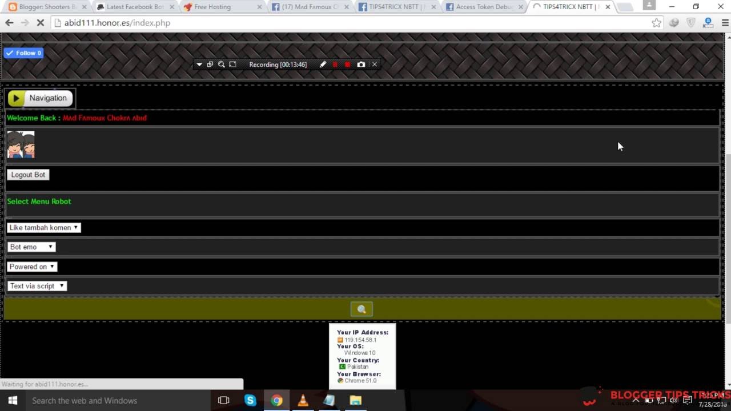Click the pencil annotate icon in recording toolbar
Screen dimensions: 731x411
(323, 65)
